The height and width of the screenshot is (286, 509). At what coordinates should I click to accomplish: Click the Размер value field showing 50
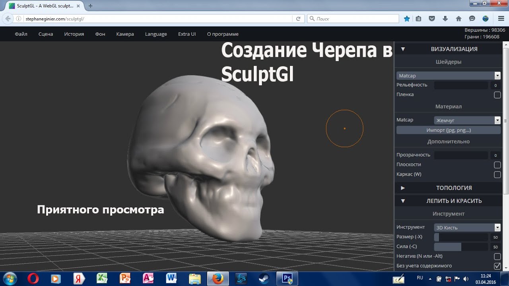pyautogui.click(x=495, y=237)
